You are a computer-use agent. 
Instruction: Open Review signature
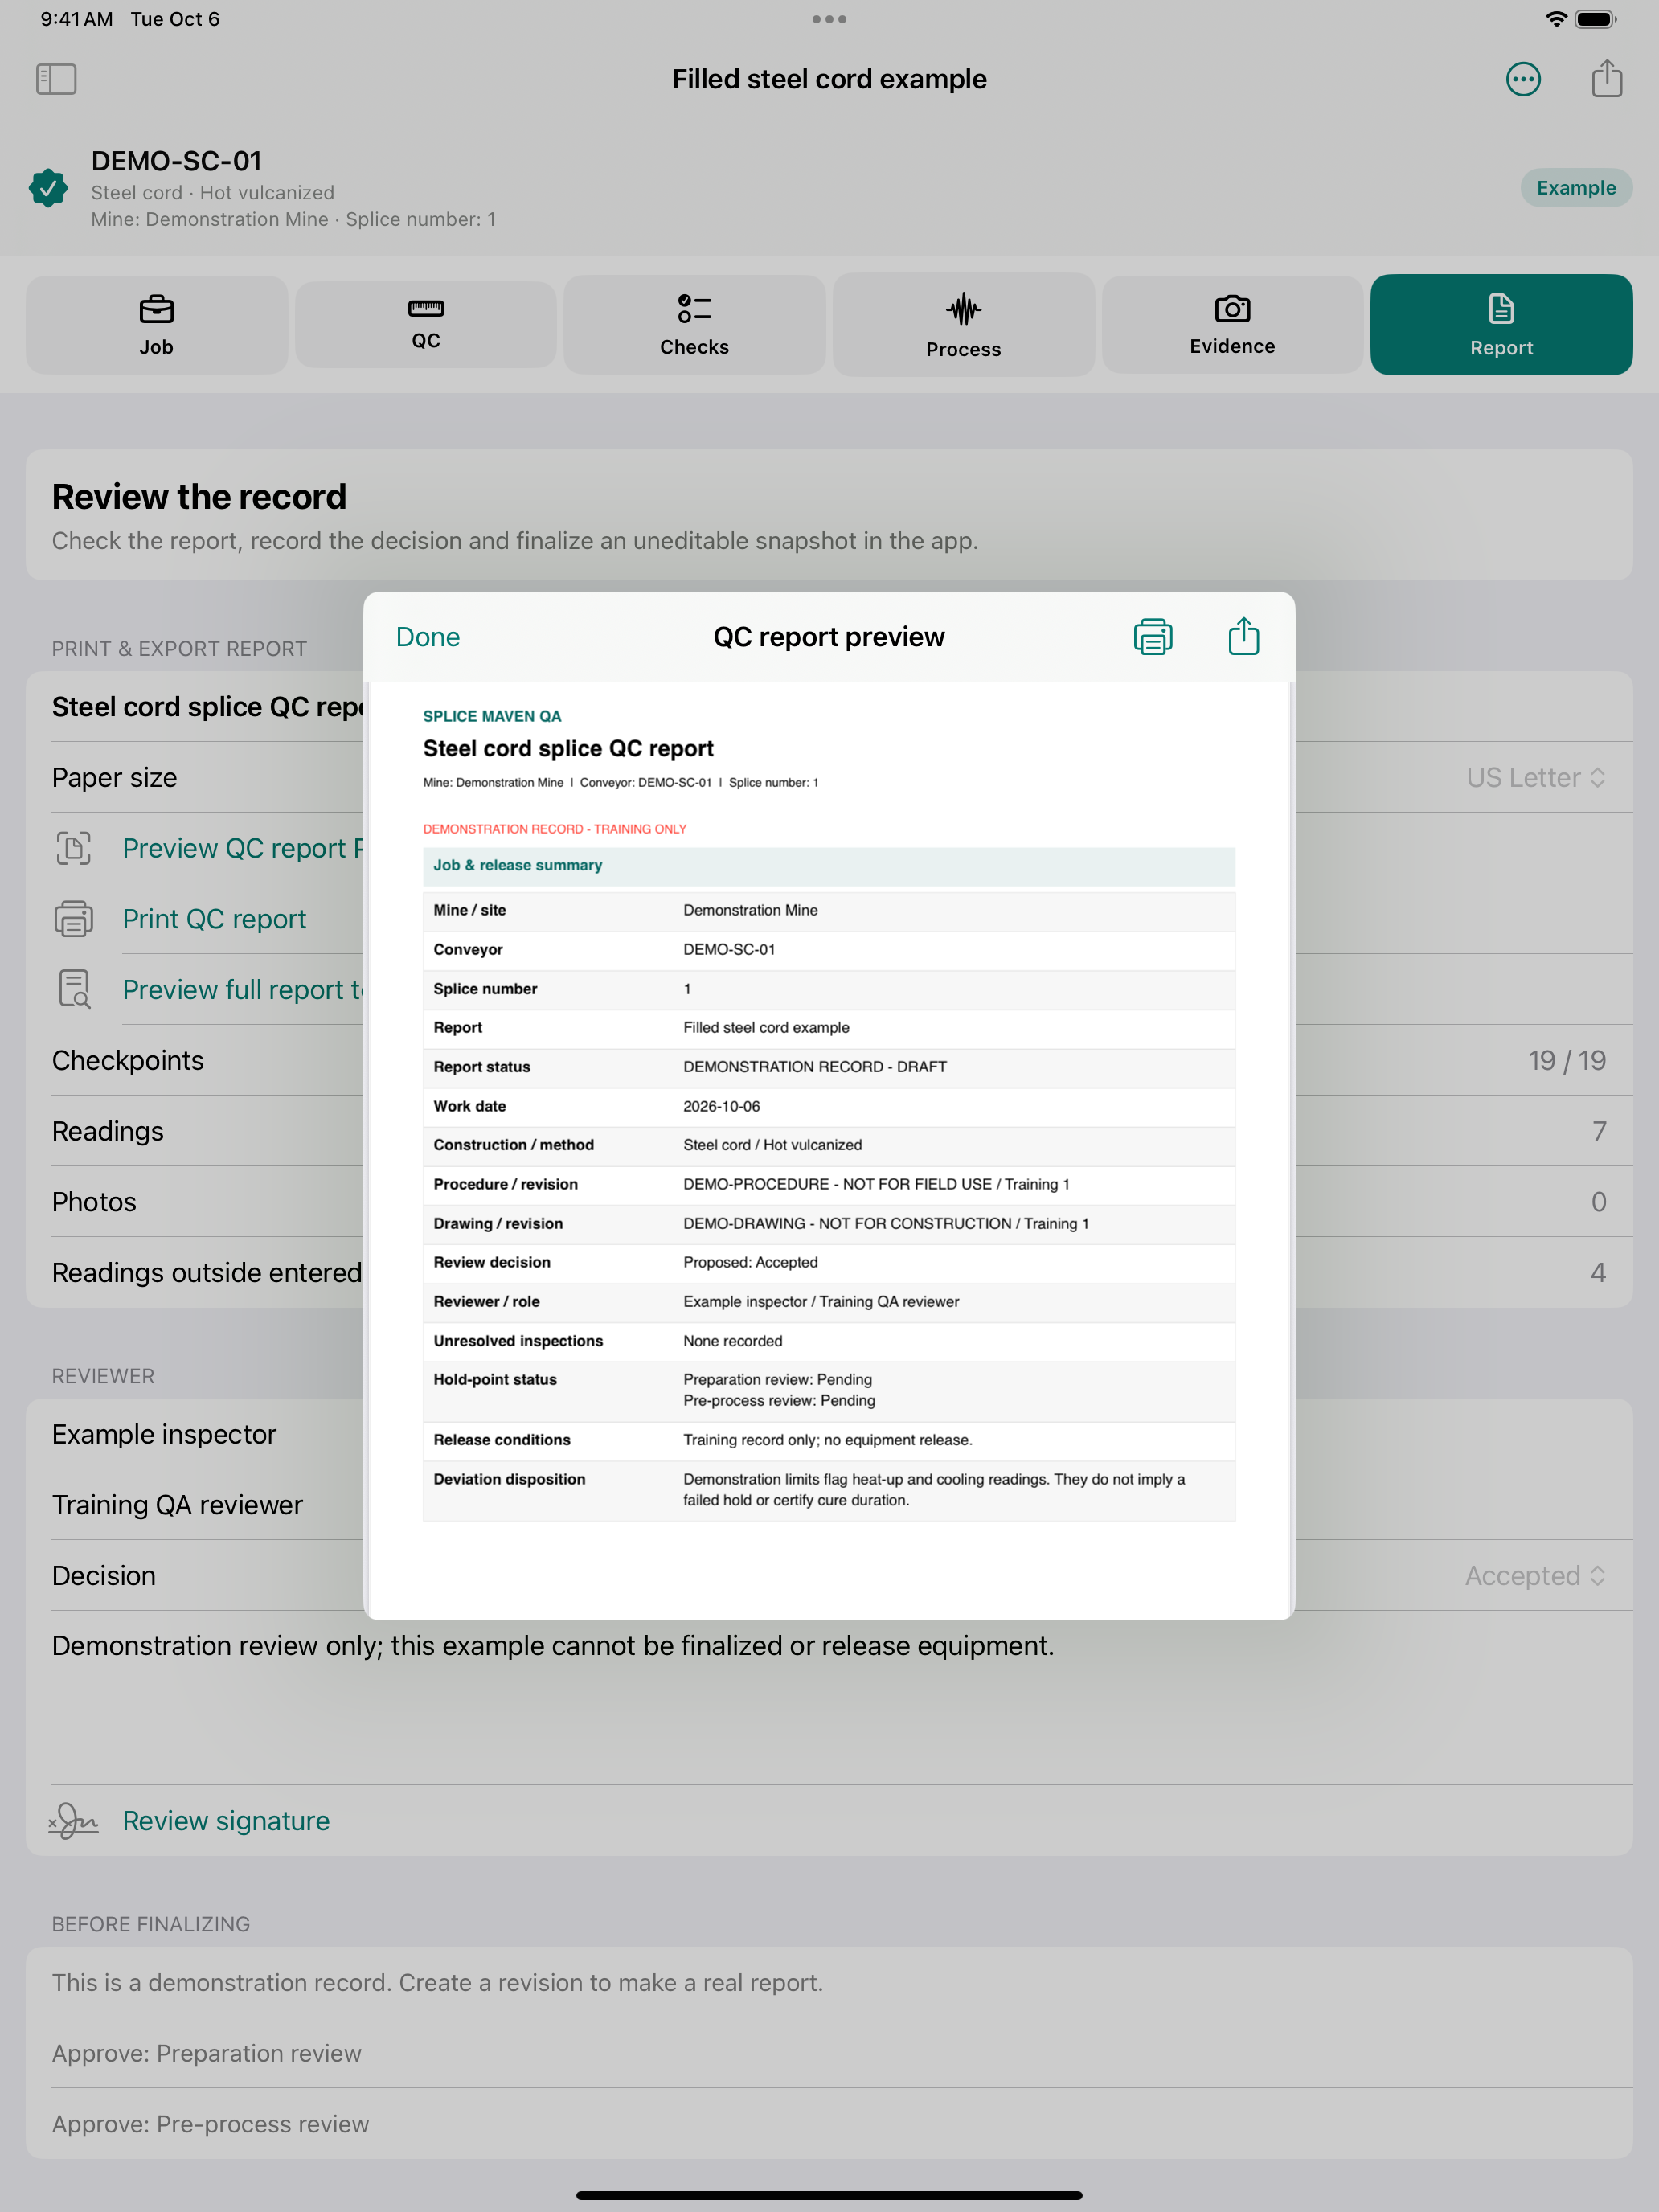coord(226,1821)
